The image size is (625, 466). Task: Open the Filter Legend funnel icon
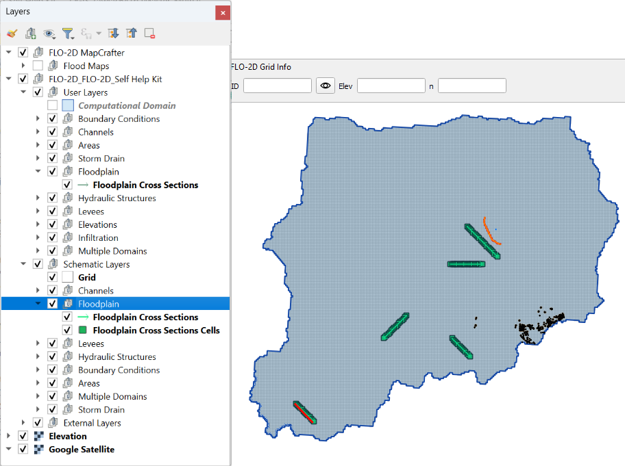(x=67, y=33)
